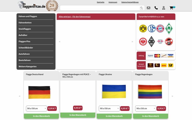Select the Schalke 04 club logo

tap(151, 29)
